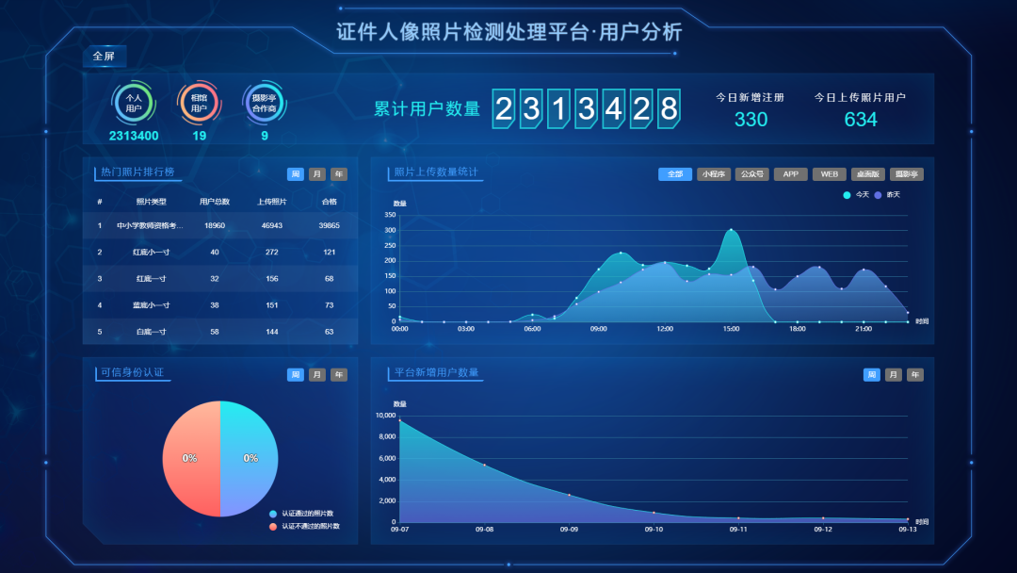Click the 摄影亭 filter button
Image resolution: width=1017 pixels, height=573 pixels.
pyautogui.click(x=907, y=174)
